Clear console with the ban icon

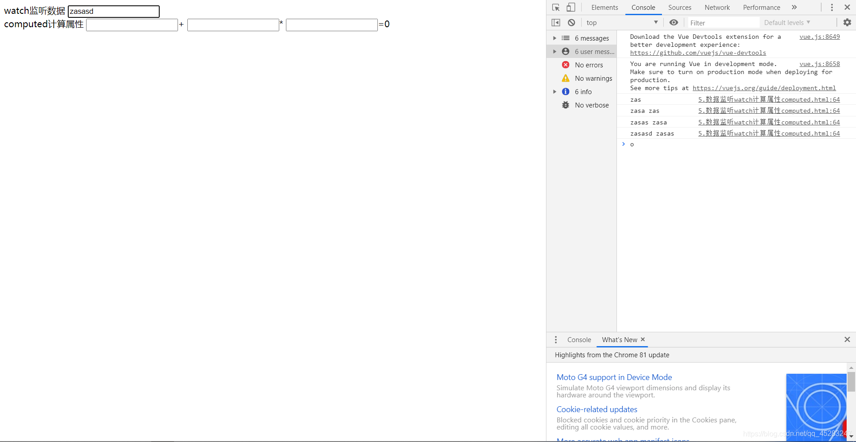click(571, 23)
